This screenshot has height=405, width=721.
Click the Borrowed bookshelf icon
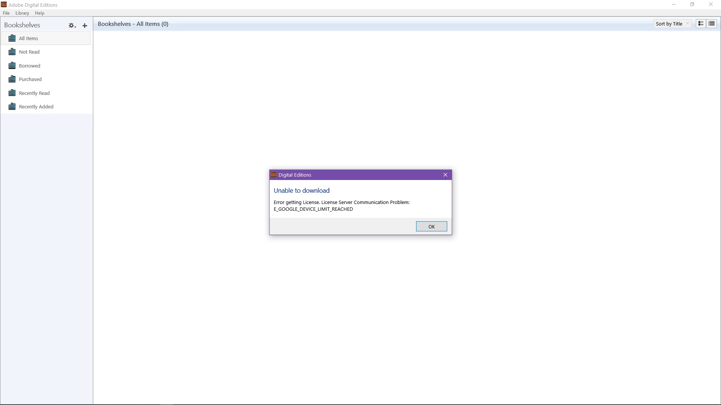(12, 66)
